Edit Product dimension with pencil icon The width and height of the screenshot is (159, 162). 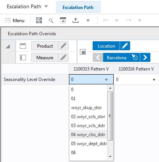point(63,46)
